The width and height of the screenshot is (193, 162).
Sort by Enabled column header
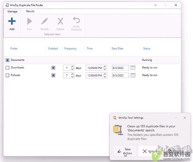tap(53, 48)
